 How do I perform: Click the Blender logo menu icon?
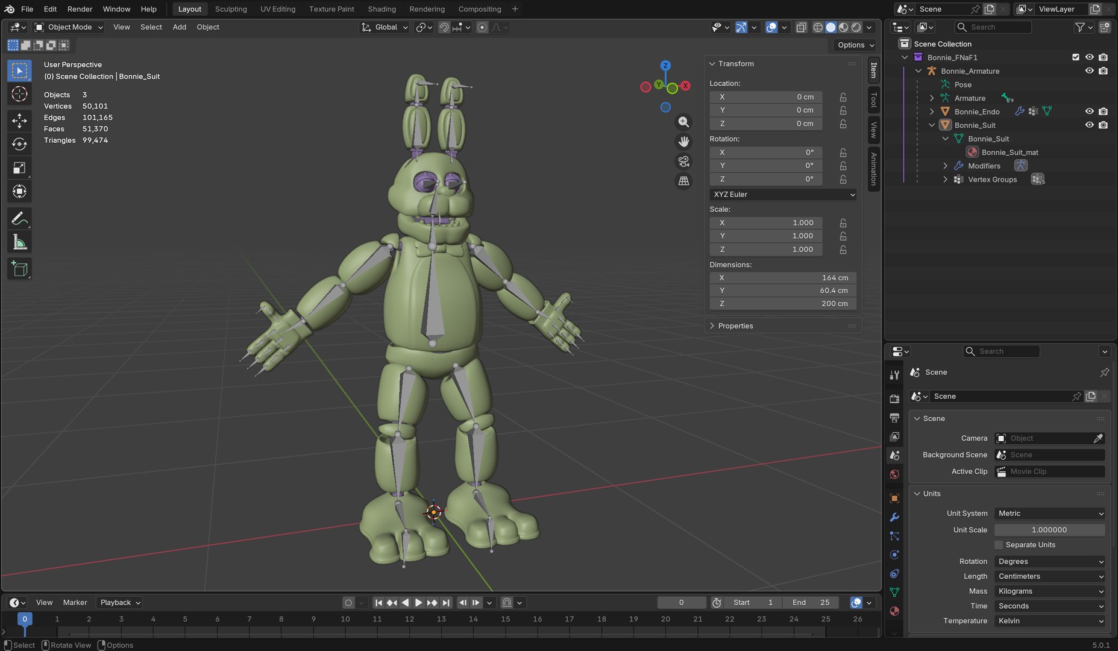coord(10,9)
